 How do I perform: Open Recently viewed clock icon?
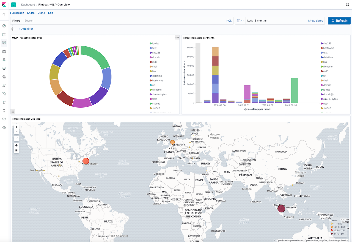coord(4,15)
